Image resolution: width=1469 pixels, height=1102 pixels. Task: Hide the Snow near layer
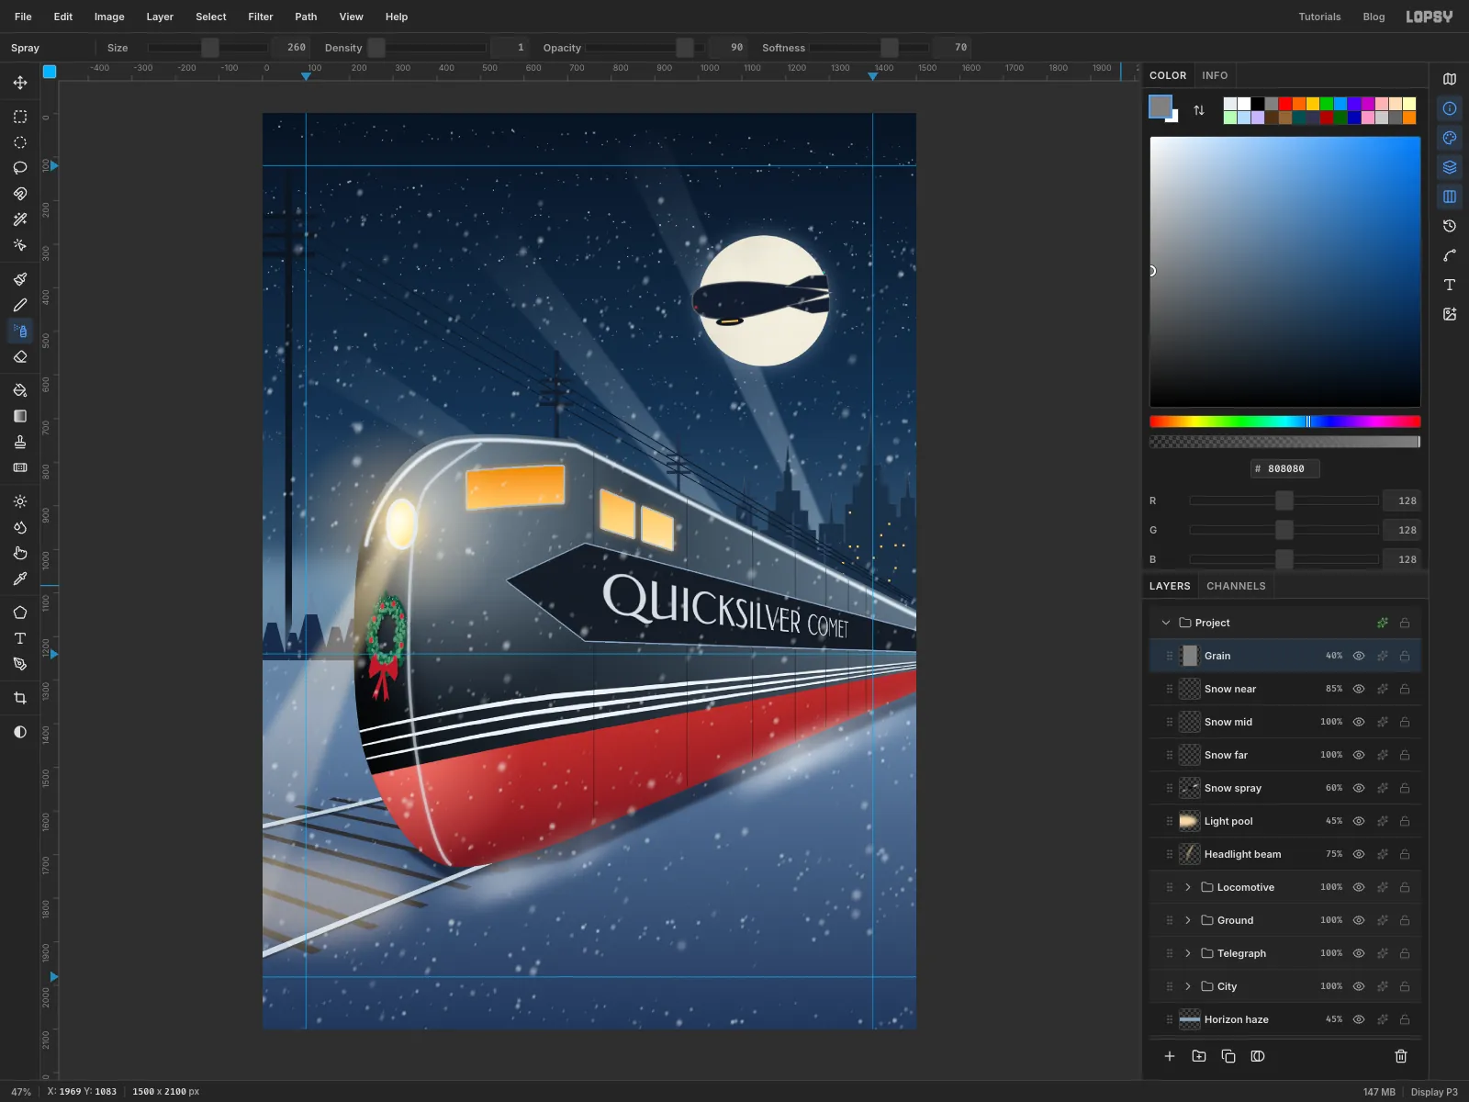[x=1359, y=689]
